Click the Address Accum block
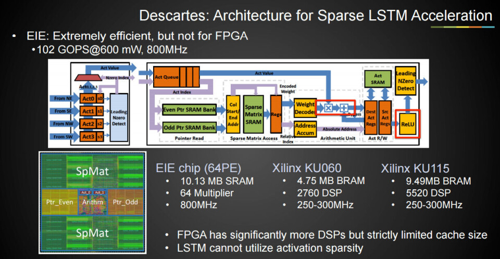The image size is (500, 259). click(305, 129)
